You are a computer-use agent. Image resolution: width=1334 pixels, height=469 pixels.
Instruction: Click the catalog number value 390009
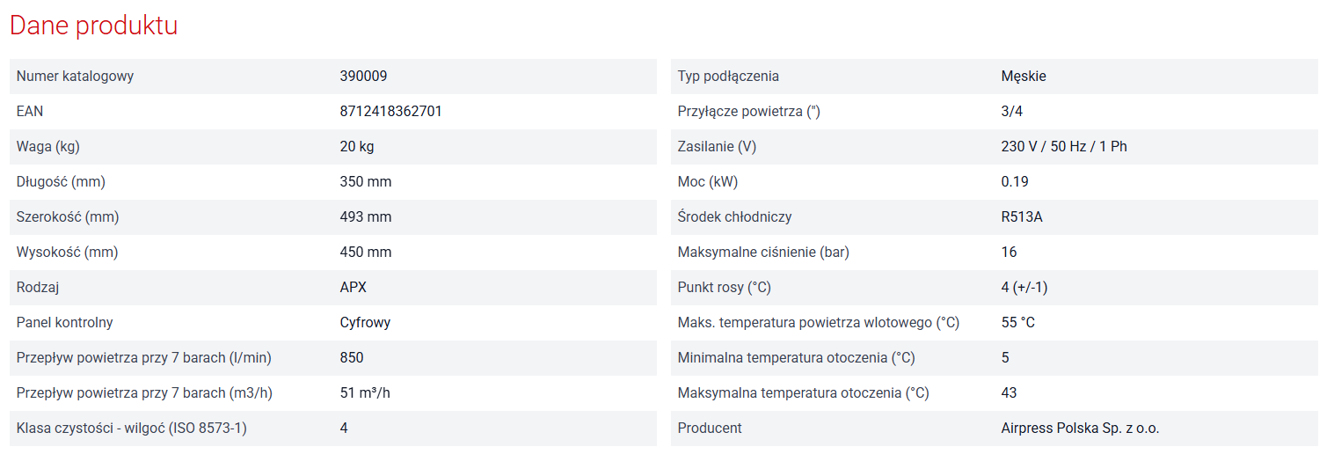click(363, 77)
